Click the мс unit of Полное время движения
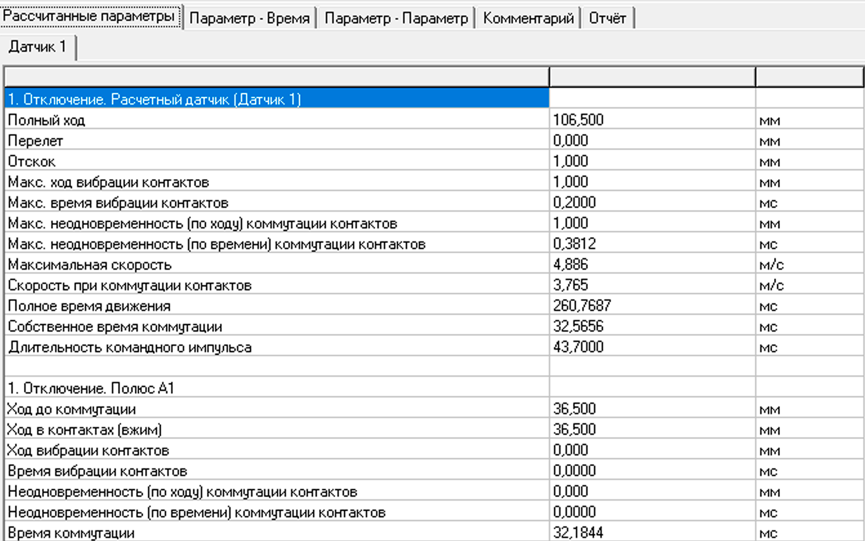 [768, 306]
